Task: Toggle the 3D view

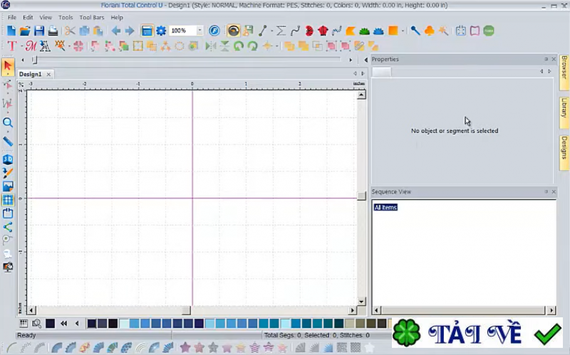Action: coord(8,159)
